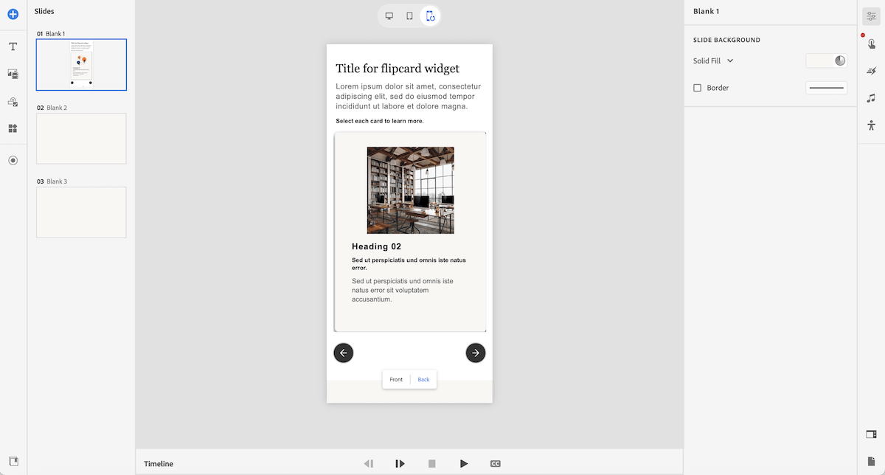The width and height of the screenshot is (885, 475).
Task: Switch to desktop preview mode
Action: [x=389, y=16]
